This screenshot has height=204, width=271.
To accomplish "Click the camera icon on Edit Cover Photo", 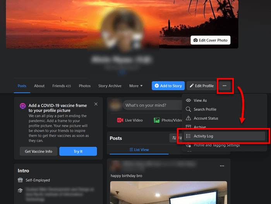I will (196, 40).
